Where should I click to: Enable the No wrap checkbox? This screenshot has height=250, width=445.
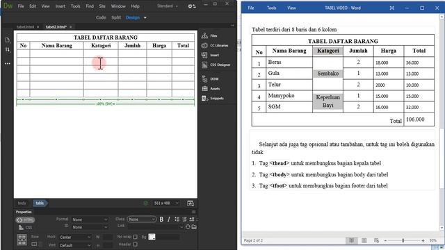pos(135,237)
